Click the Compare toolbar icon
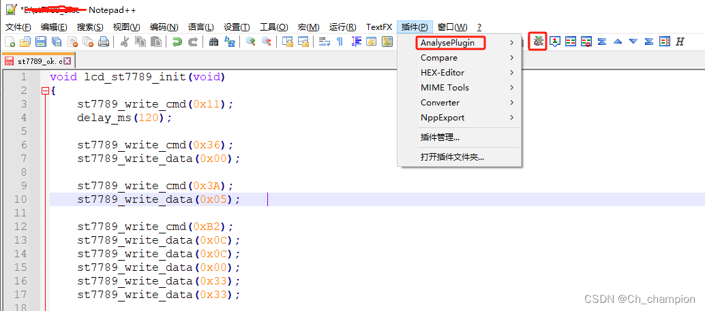 (x=571, y=42)
